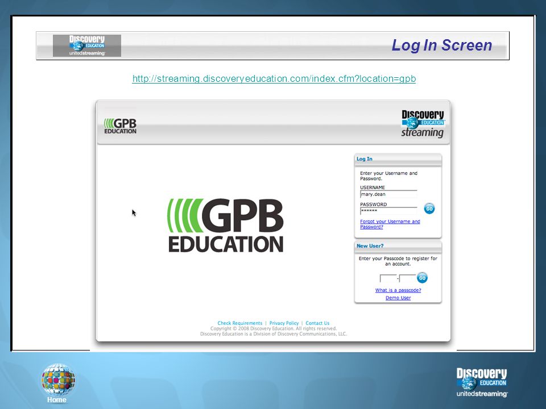Image resolution: width=546 pixels, height=409 pixels.
Task: Click the Discovery Education unitedstreaming logo in the slide header
Action: coord(87,45)
